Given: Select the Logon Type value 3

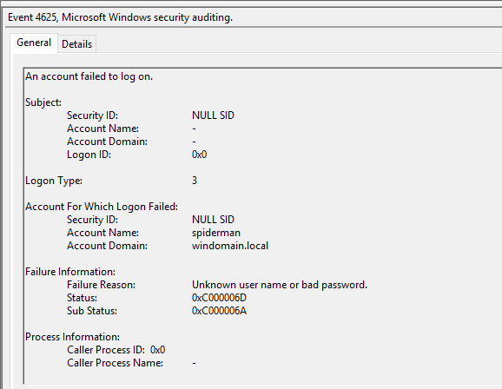Looking at the screenshot, I should pyautogui.click(x=195, y=181).
